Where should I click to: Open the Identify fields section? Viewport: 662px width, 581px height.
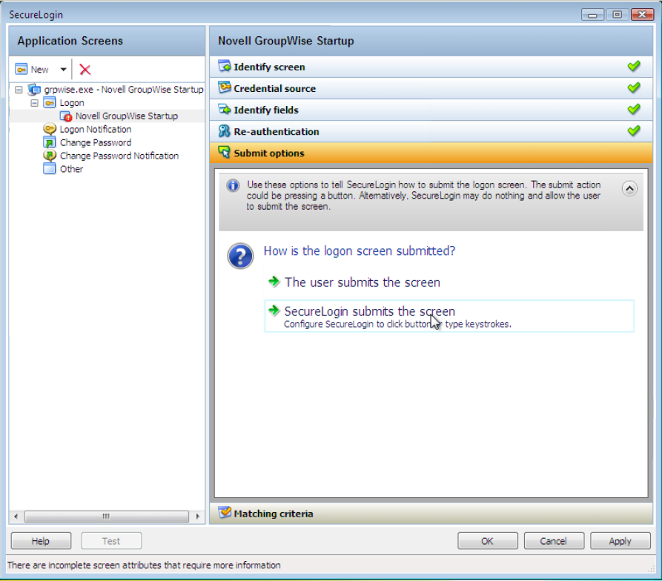(x=431, y=110)
